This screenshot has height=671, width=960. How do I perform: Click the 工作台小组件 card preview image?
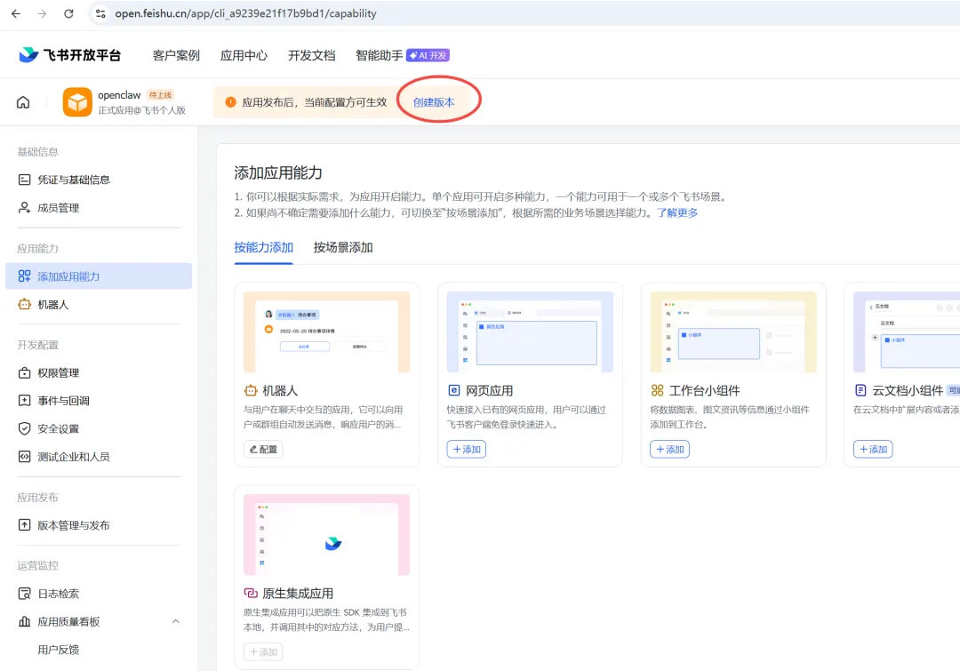(x=733, y=332)
